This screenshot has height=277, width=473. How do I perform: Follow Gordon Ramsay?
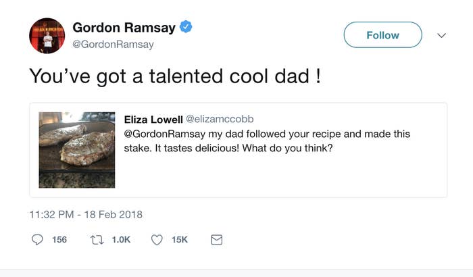click(x=382, y=35)
